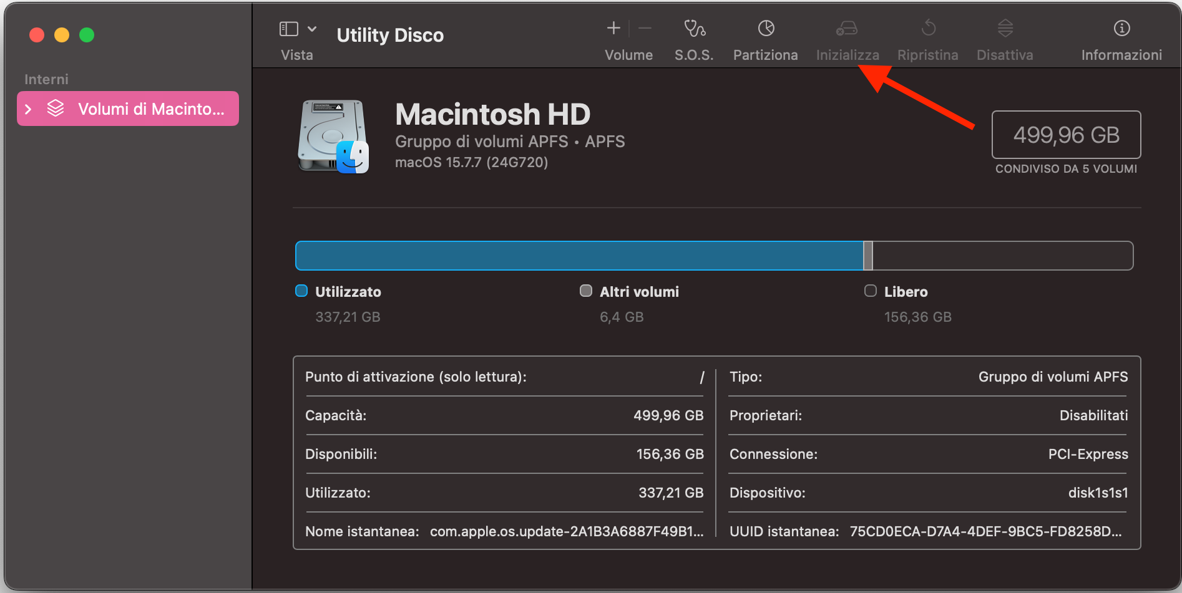Click the Vista toolbar label
The width and height of the screenshot is (1182, 593).
coord(297,55)
